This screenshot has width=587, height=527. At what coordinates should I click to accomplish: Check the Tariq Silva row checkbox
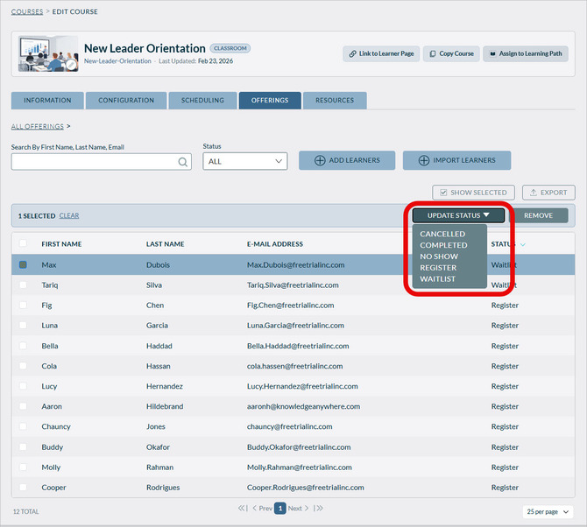[23, 285]
